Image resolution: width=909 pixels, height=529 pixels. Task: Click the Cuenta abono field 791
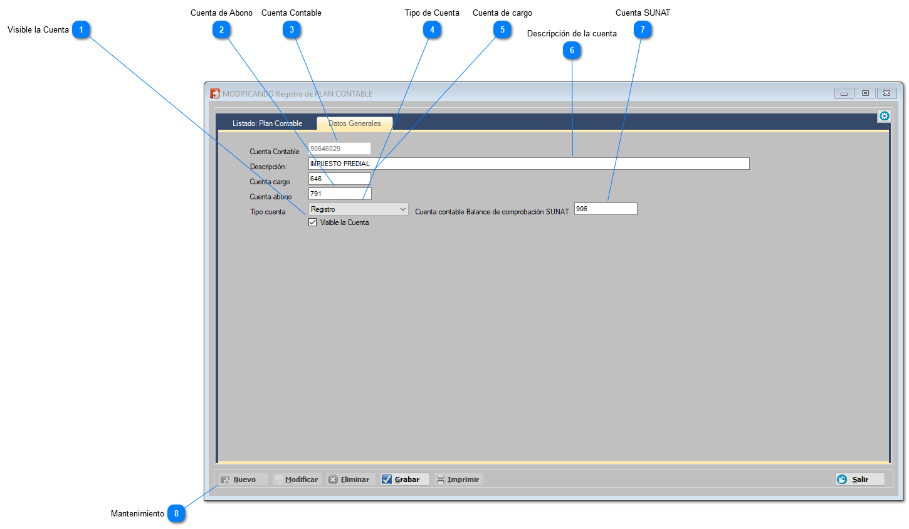coord(340,194)
